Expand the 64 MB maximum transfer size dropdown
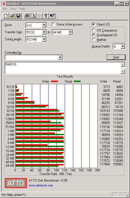Screen dimensions: 130x198 click(70, 32)
